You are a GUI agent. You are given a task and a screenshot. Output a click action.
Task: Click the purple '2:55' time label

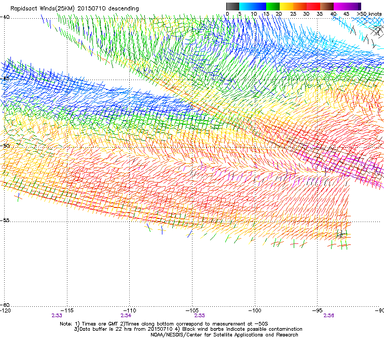pos(199,316)
